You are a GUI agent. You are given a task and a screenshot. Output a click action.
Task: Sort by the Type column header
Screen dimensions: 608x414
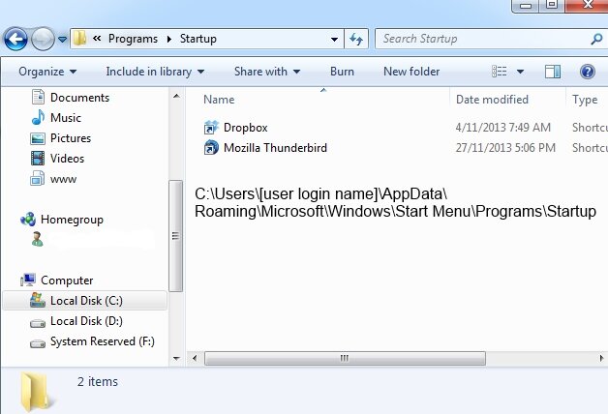[x=585, y=100]
